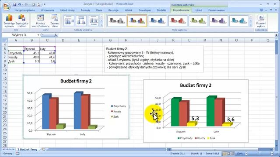This screenshot has height=157, width=280.
Task: Apply the blue chart style
Action: coord(157,21)
